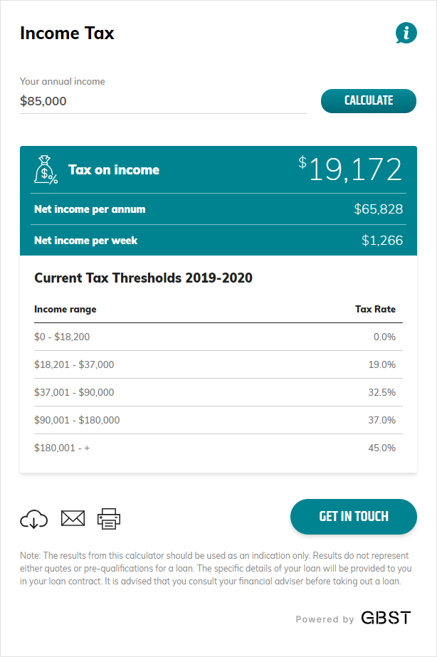
Task: Select the $37,001 - $90,000 bracket row
Action: 218,392
